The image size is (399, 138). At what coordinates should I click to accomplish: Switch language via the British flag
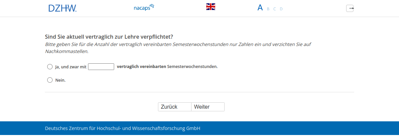(211, 7)
